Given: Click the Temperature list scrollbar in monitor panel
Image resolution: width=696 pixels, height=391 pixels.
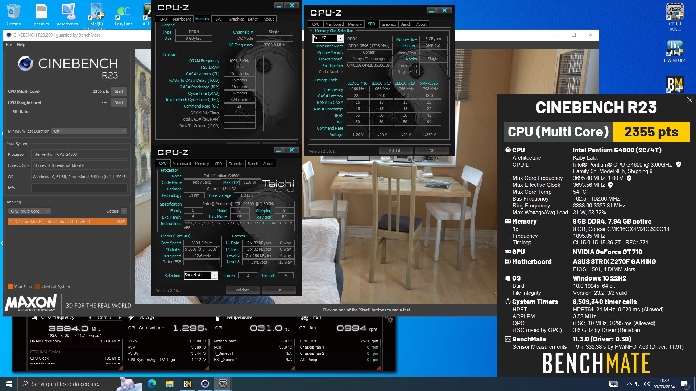Looking at the screenshot, I should tap(295, 342).
